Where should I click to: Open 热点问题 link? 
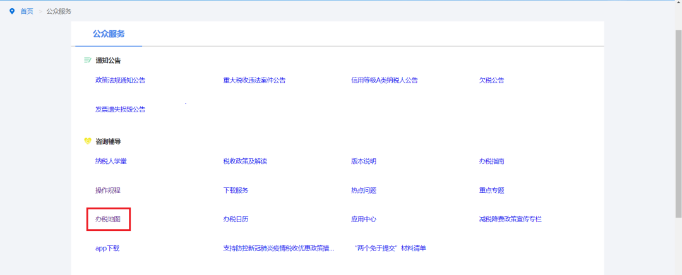click(364, 190)
